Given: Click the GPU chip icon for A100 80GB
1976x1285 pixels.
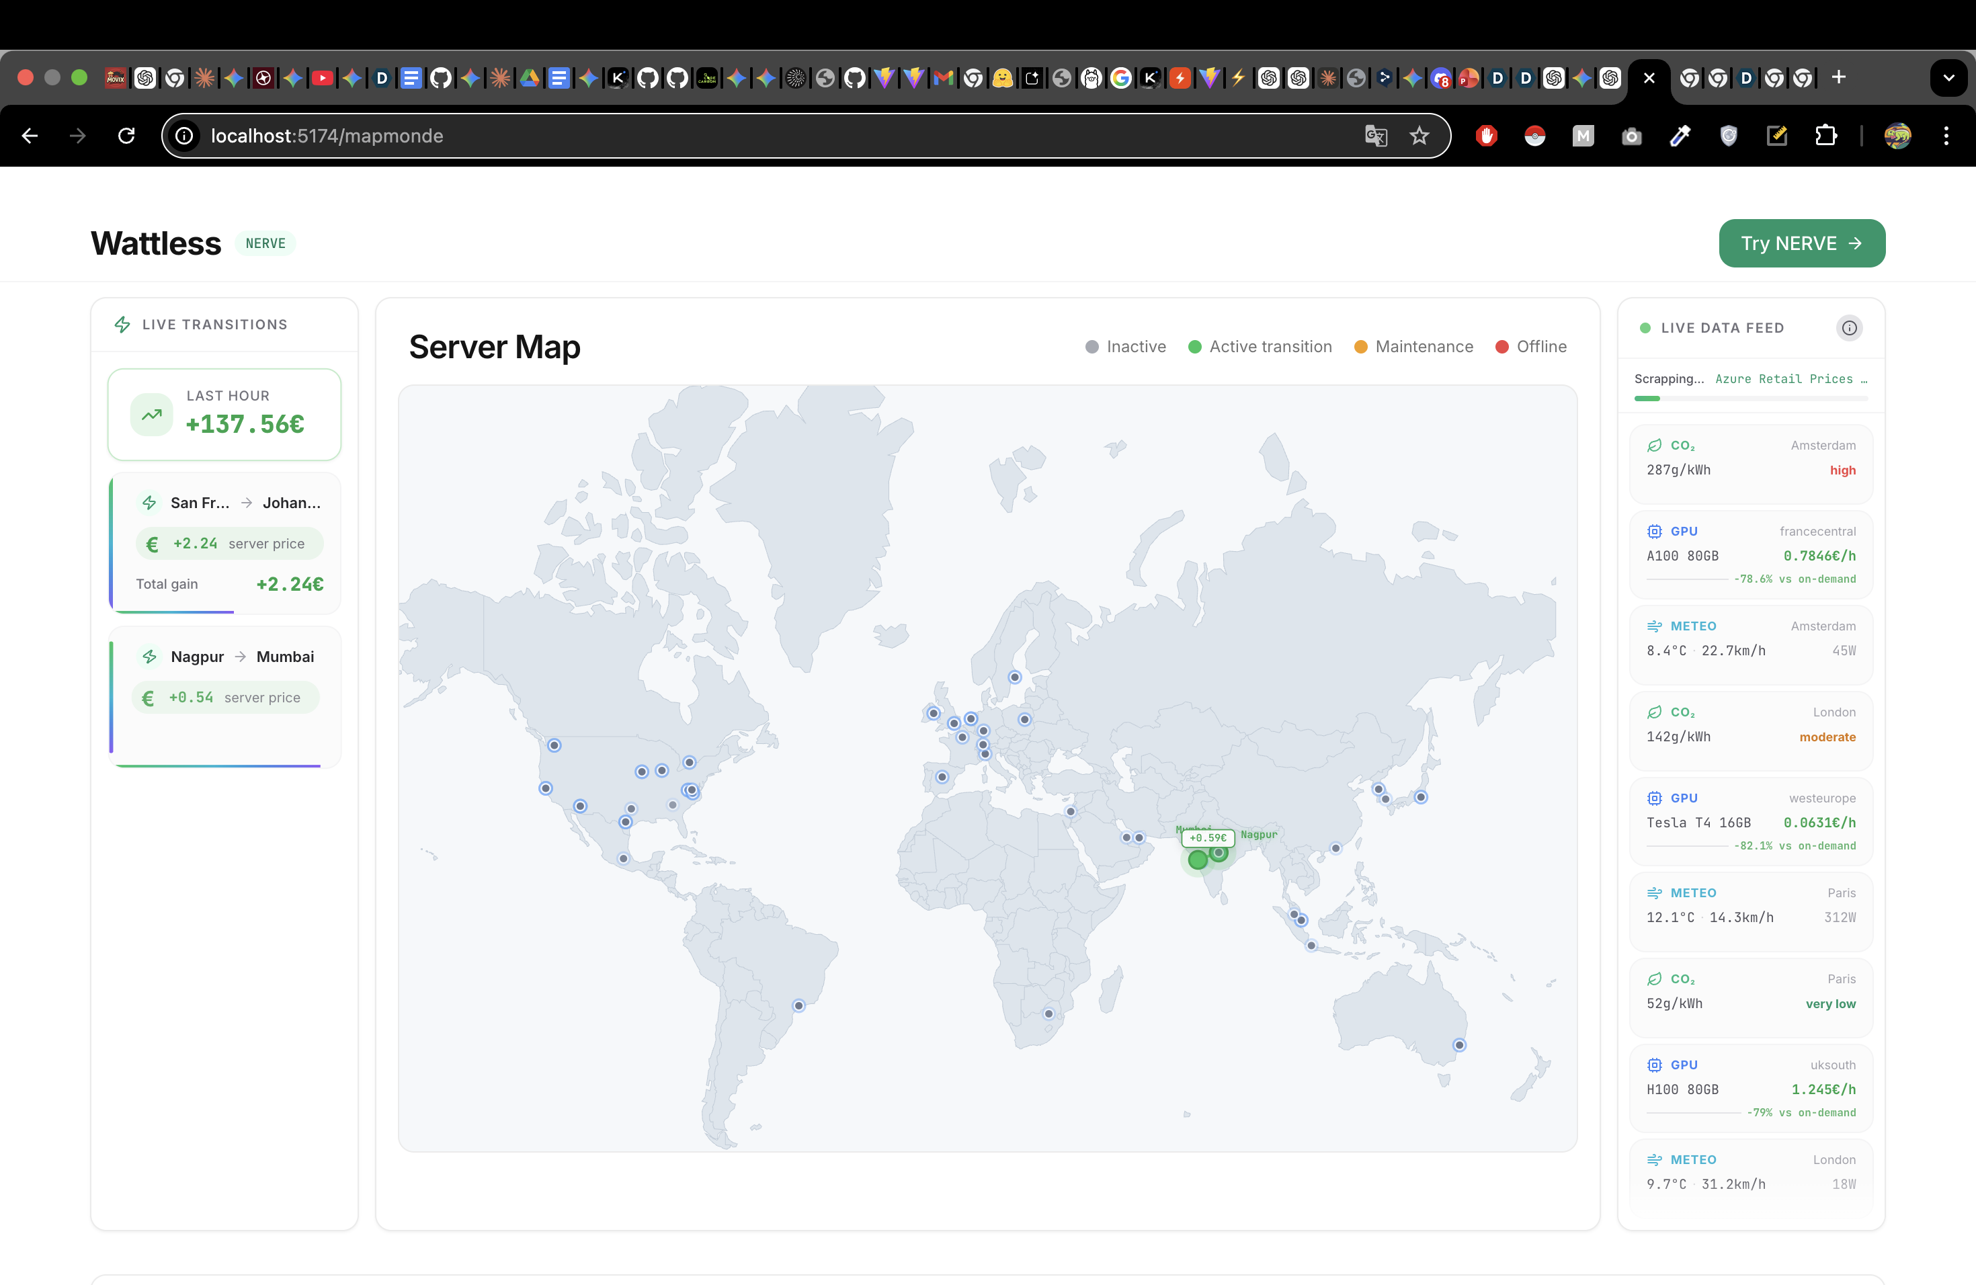Looking at the screenshot, I should [x=1654, y=531].
